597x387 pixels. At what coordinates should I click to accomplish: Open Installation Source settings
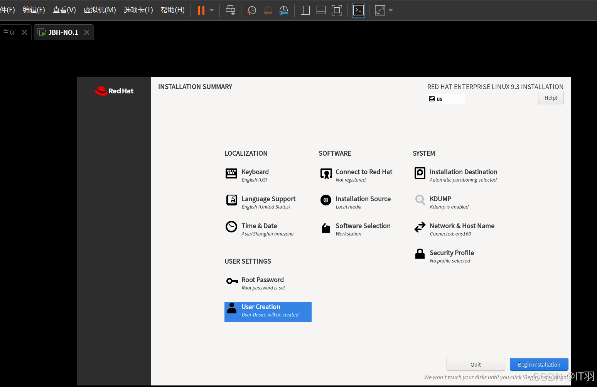(x=363, y=199)
